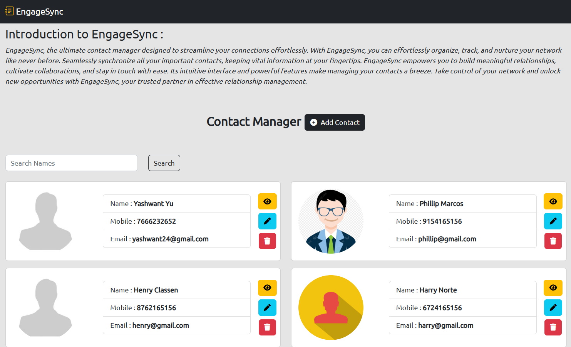
Task: Open Henry Classen details via eye icon
Action: [x=267, y=288]
